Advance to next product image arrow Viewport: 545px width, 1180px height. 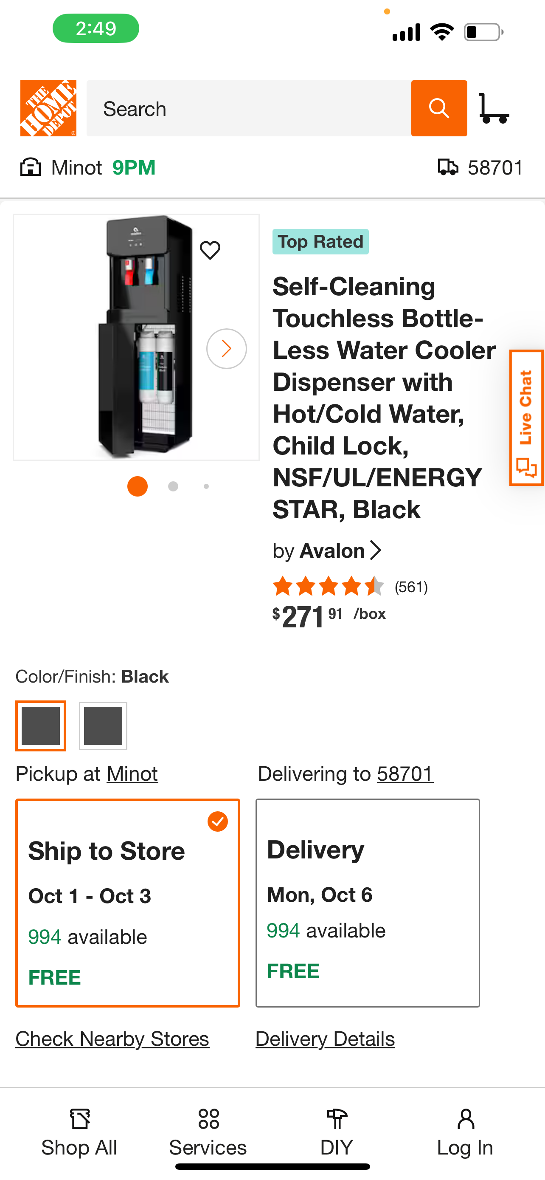click(227, 349)
